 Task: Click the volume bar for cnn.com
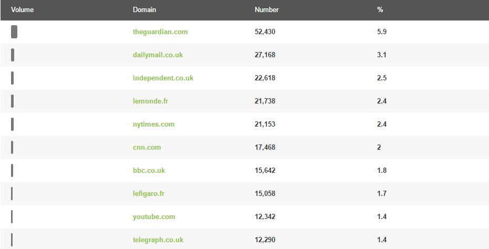click(x=12, y=147)
